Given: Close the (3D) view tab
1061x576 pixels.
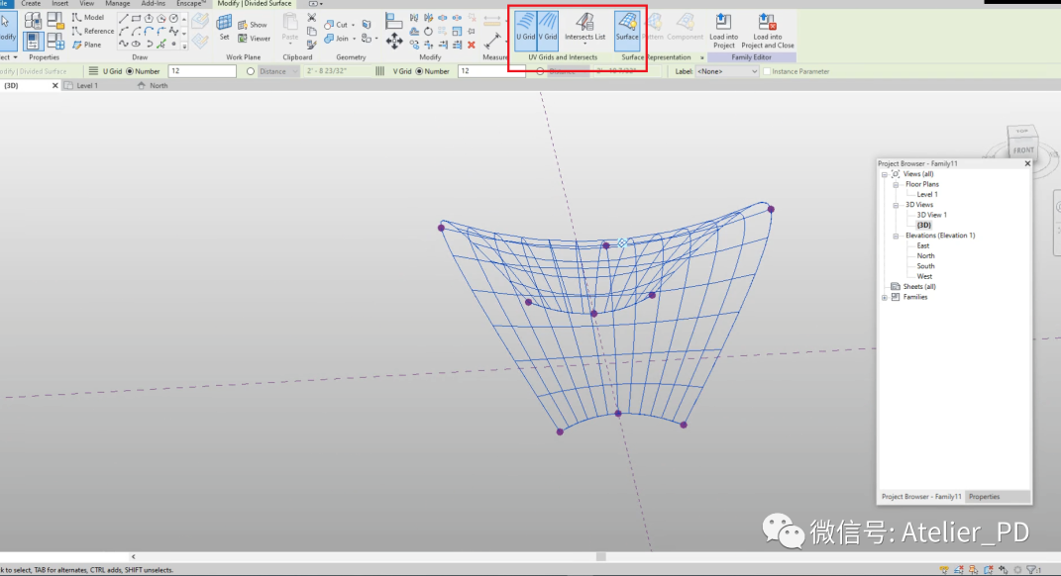Looking at the screenshot, I should coord(55,86).
